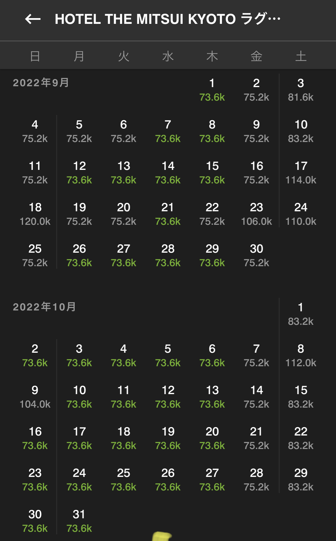Image resolution: width=336 pixels, height=541 pixels.
Task: Tap the 土 Saturday column header
Action: (301, 56)
